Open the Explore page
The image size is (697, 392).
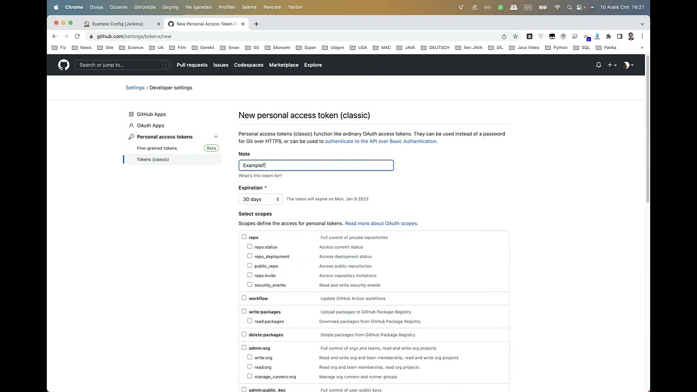[313, 65]
